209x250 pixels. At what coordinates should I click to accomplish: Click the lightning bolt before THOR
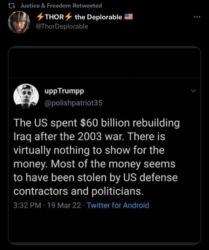40,17
